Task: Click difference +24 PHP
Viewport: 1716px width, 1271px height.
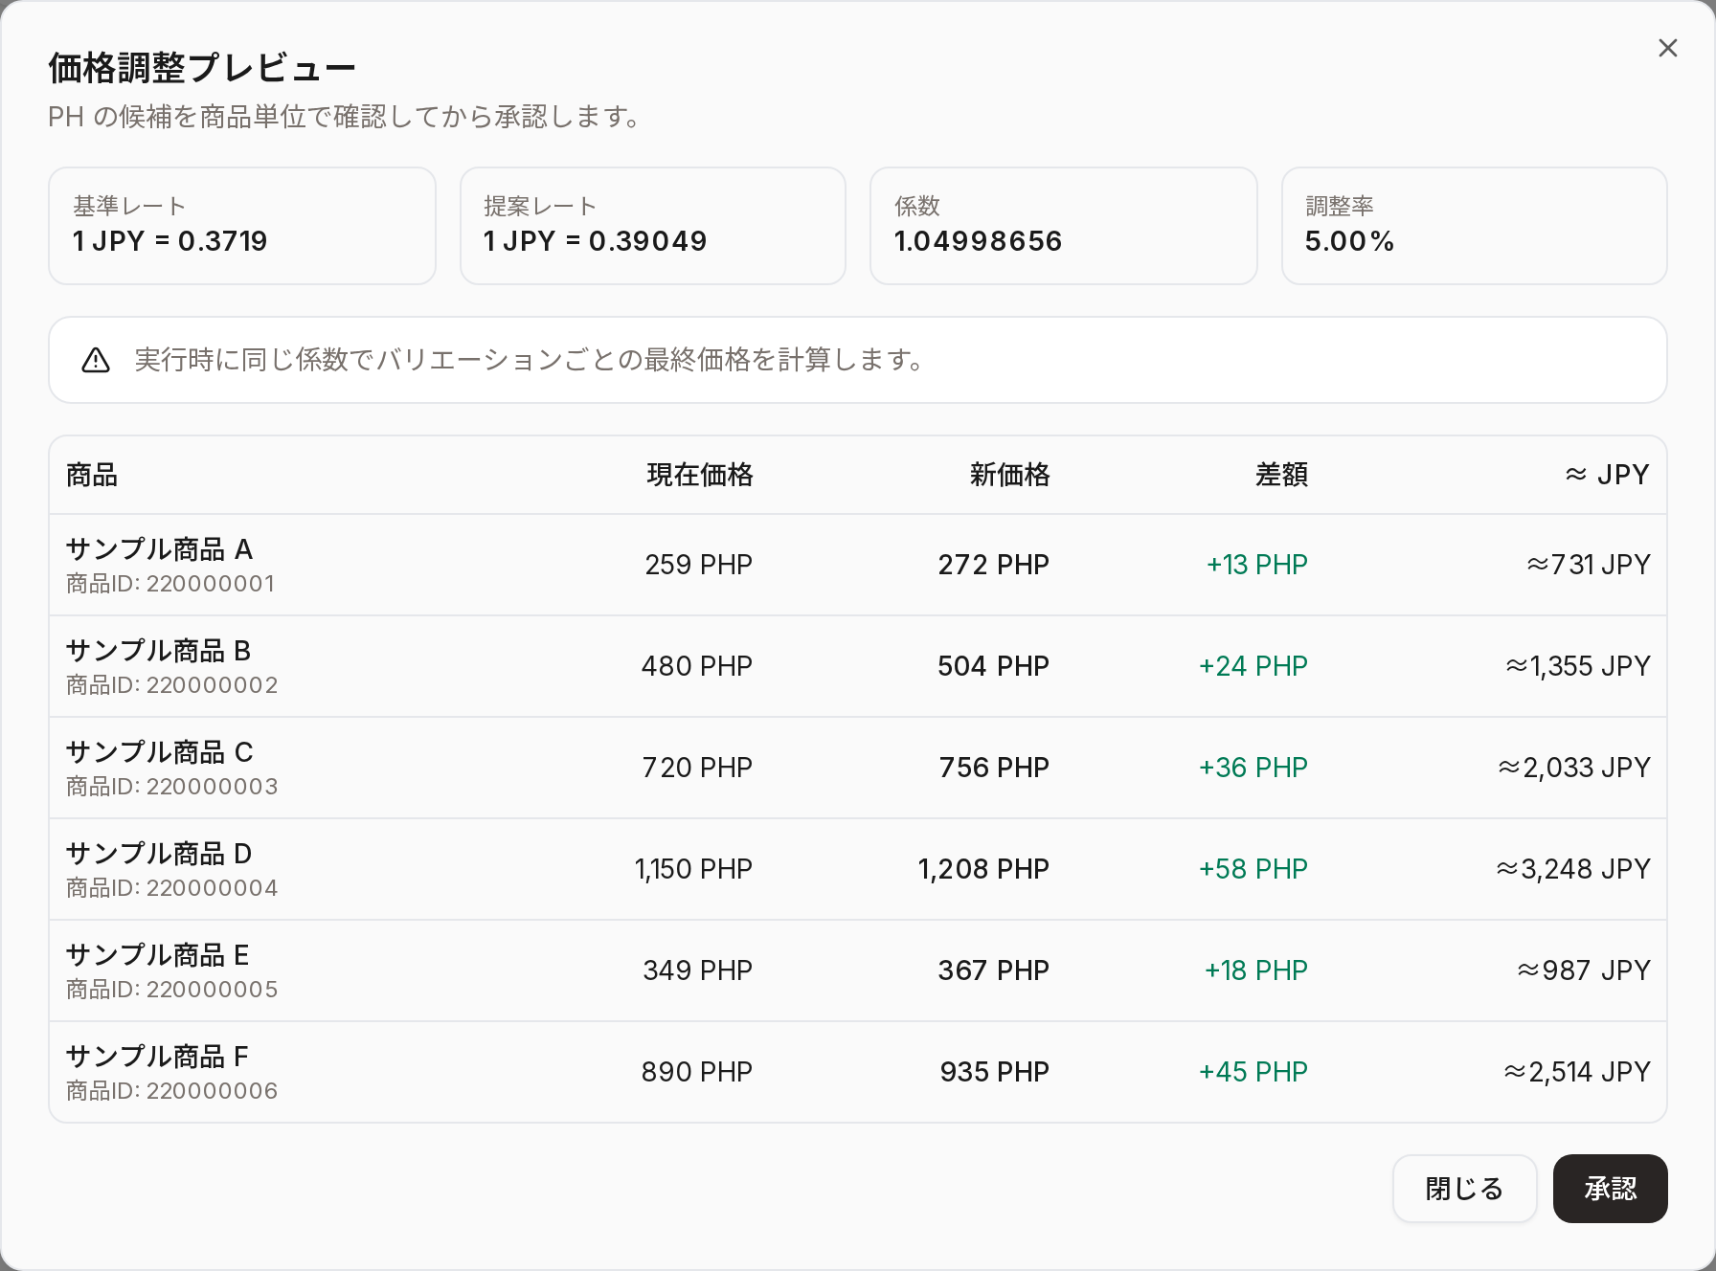Action: (1253, 666)
